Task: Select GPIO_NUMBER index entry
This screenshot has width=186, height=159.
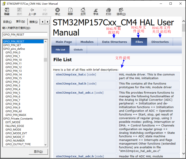Action: [x=15, y=141]
